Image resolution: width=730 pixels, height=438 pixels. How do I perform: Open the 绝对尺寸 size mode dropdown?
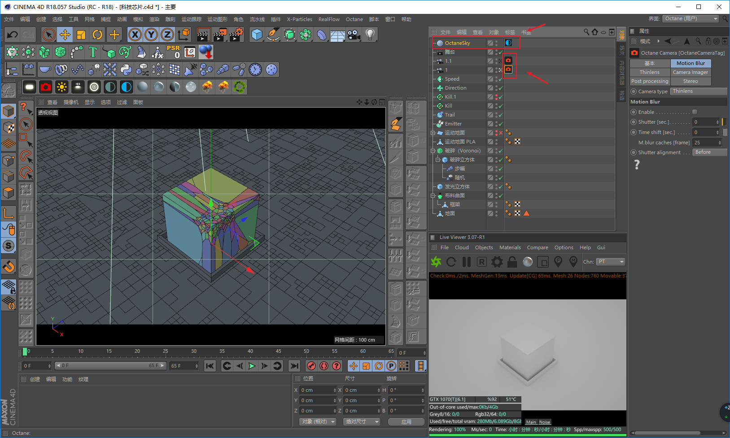pyautogui.click(x=362, y=421)
